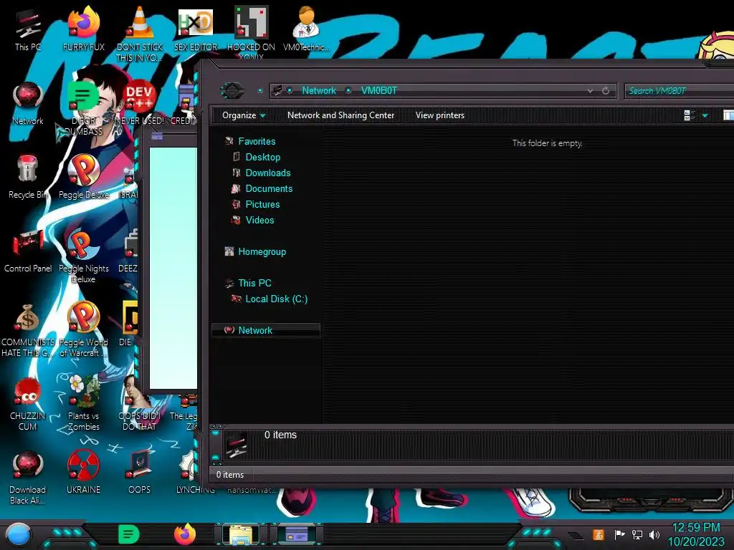
Task: Open the Recycle Bin icon
Action: [28, 178]
